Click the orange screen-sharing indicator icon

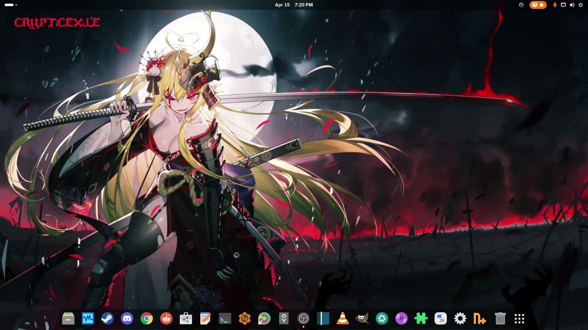click(x=535, y=5)
